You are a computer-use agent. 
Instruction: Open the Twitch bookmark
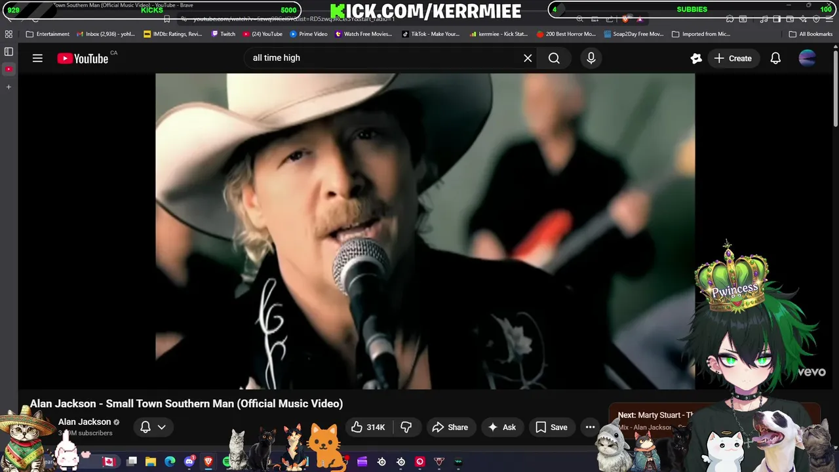[x=224, y=34]
